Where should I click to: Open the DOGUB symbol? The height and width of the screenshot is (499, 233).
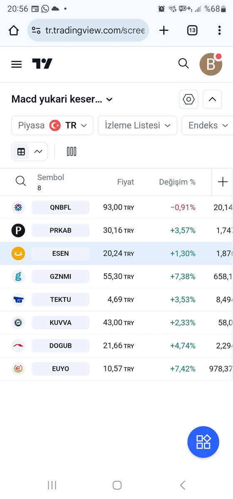60,346
